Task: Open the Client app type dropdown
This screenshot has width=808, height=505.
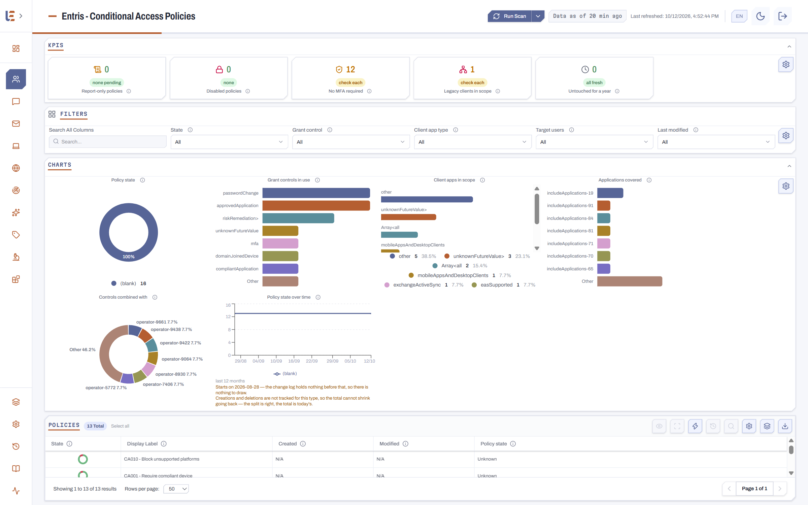Action: 473,142
